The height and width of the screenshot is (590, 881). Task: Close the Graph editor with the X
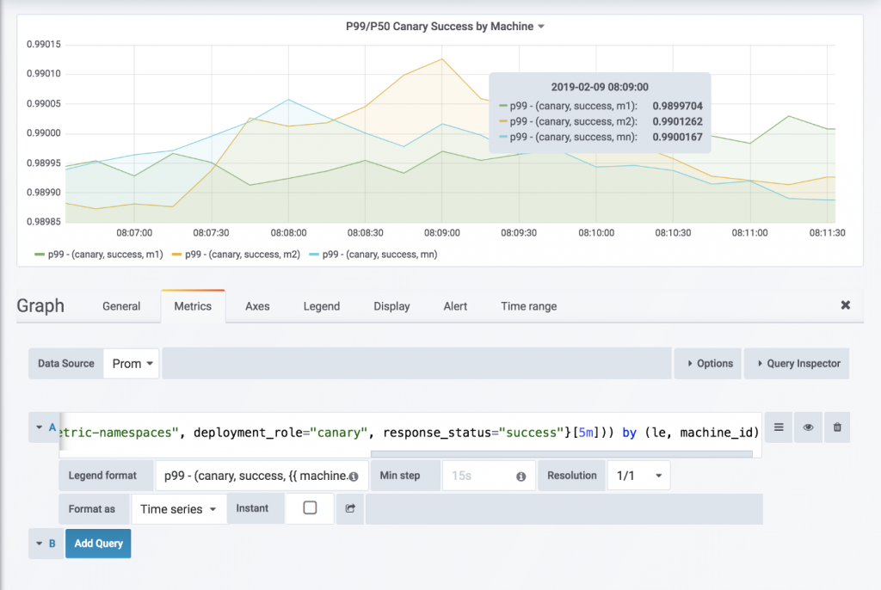click(x=845, y=305)
